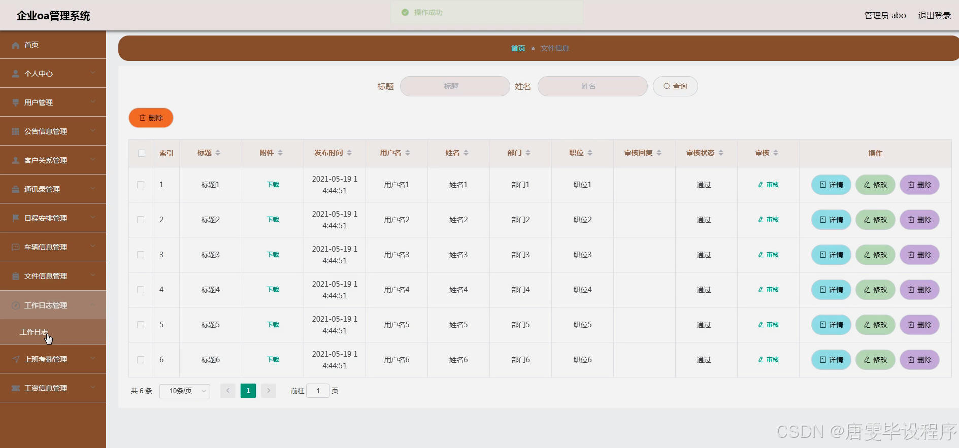Check the checkbox for row 标题2
This screenshot has height=448, width=959.
[x=141, y=220]
